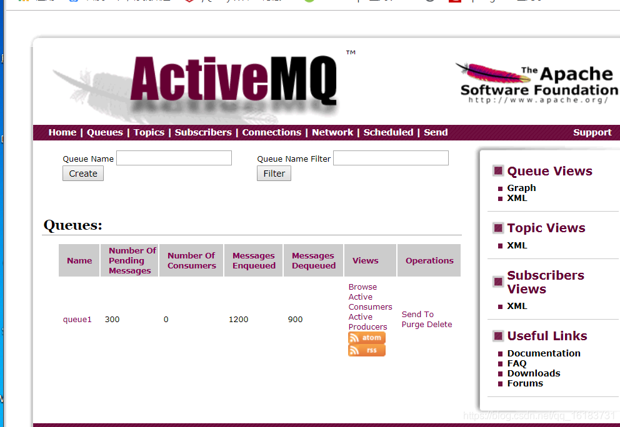
Task: Click Number Of Consumers column header
Action: [x=191, y=260]
